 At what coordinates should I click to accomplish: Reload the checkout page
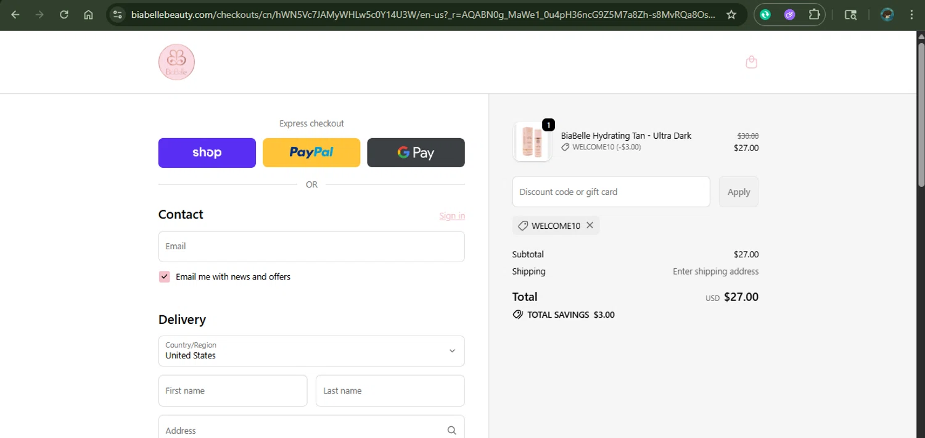[x=64, y=15]
